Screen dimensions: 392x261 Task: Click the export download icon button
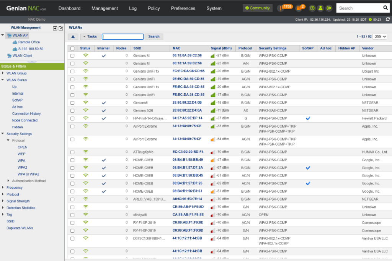coord(73,37)
